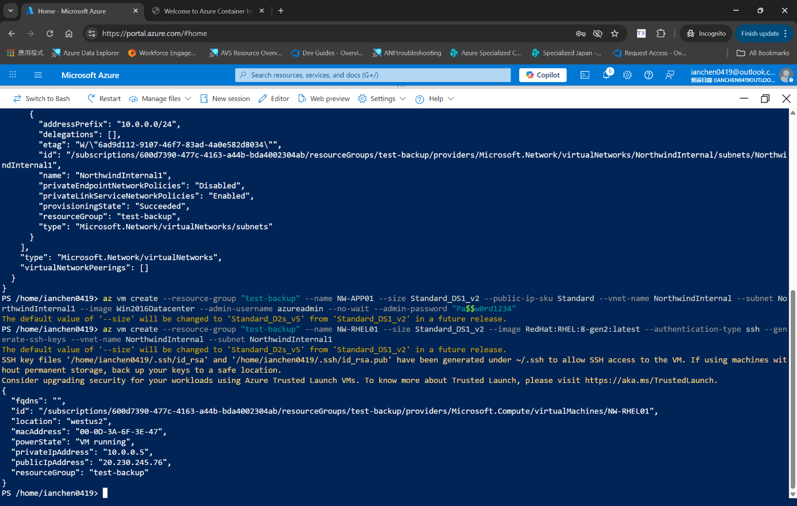
Task: Close the Home - Microsoft Azure tab
Action: click(x=135, y=11)
